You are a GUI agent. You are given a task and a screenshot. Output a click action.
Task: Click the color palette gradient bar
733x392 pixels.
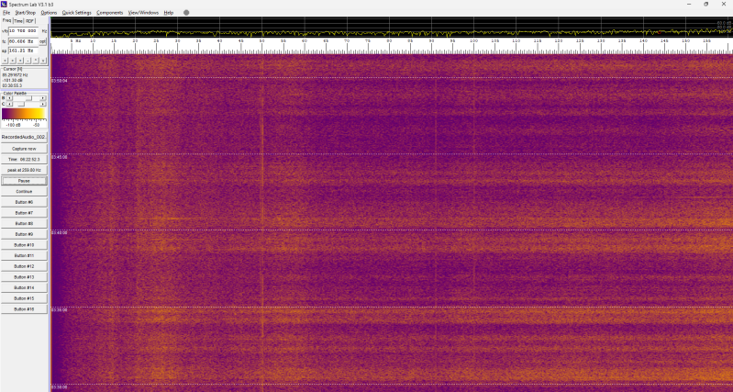(23, 114)
